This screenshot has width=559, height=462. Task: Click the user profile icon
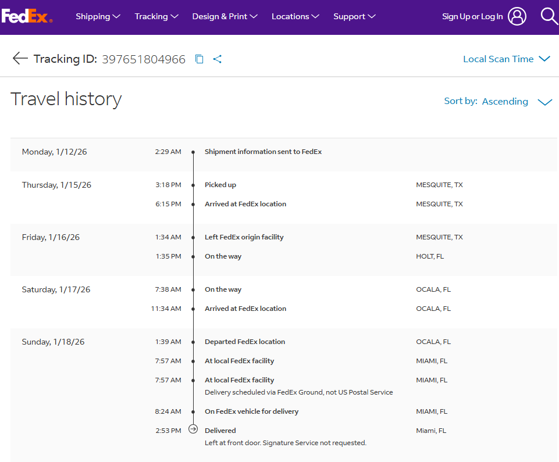pyautogui.click(x=517, y=16)
